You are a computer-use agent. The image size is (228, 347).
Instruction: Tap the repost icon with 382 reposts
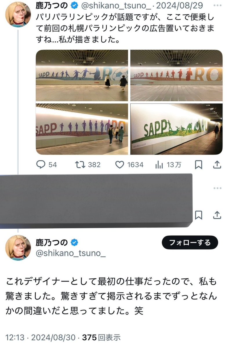tap(79, 165)
